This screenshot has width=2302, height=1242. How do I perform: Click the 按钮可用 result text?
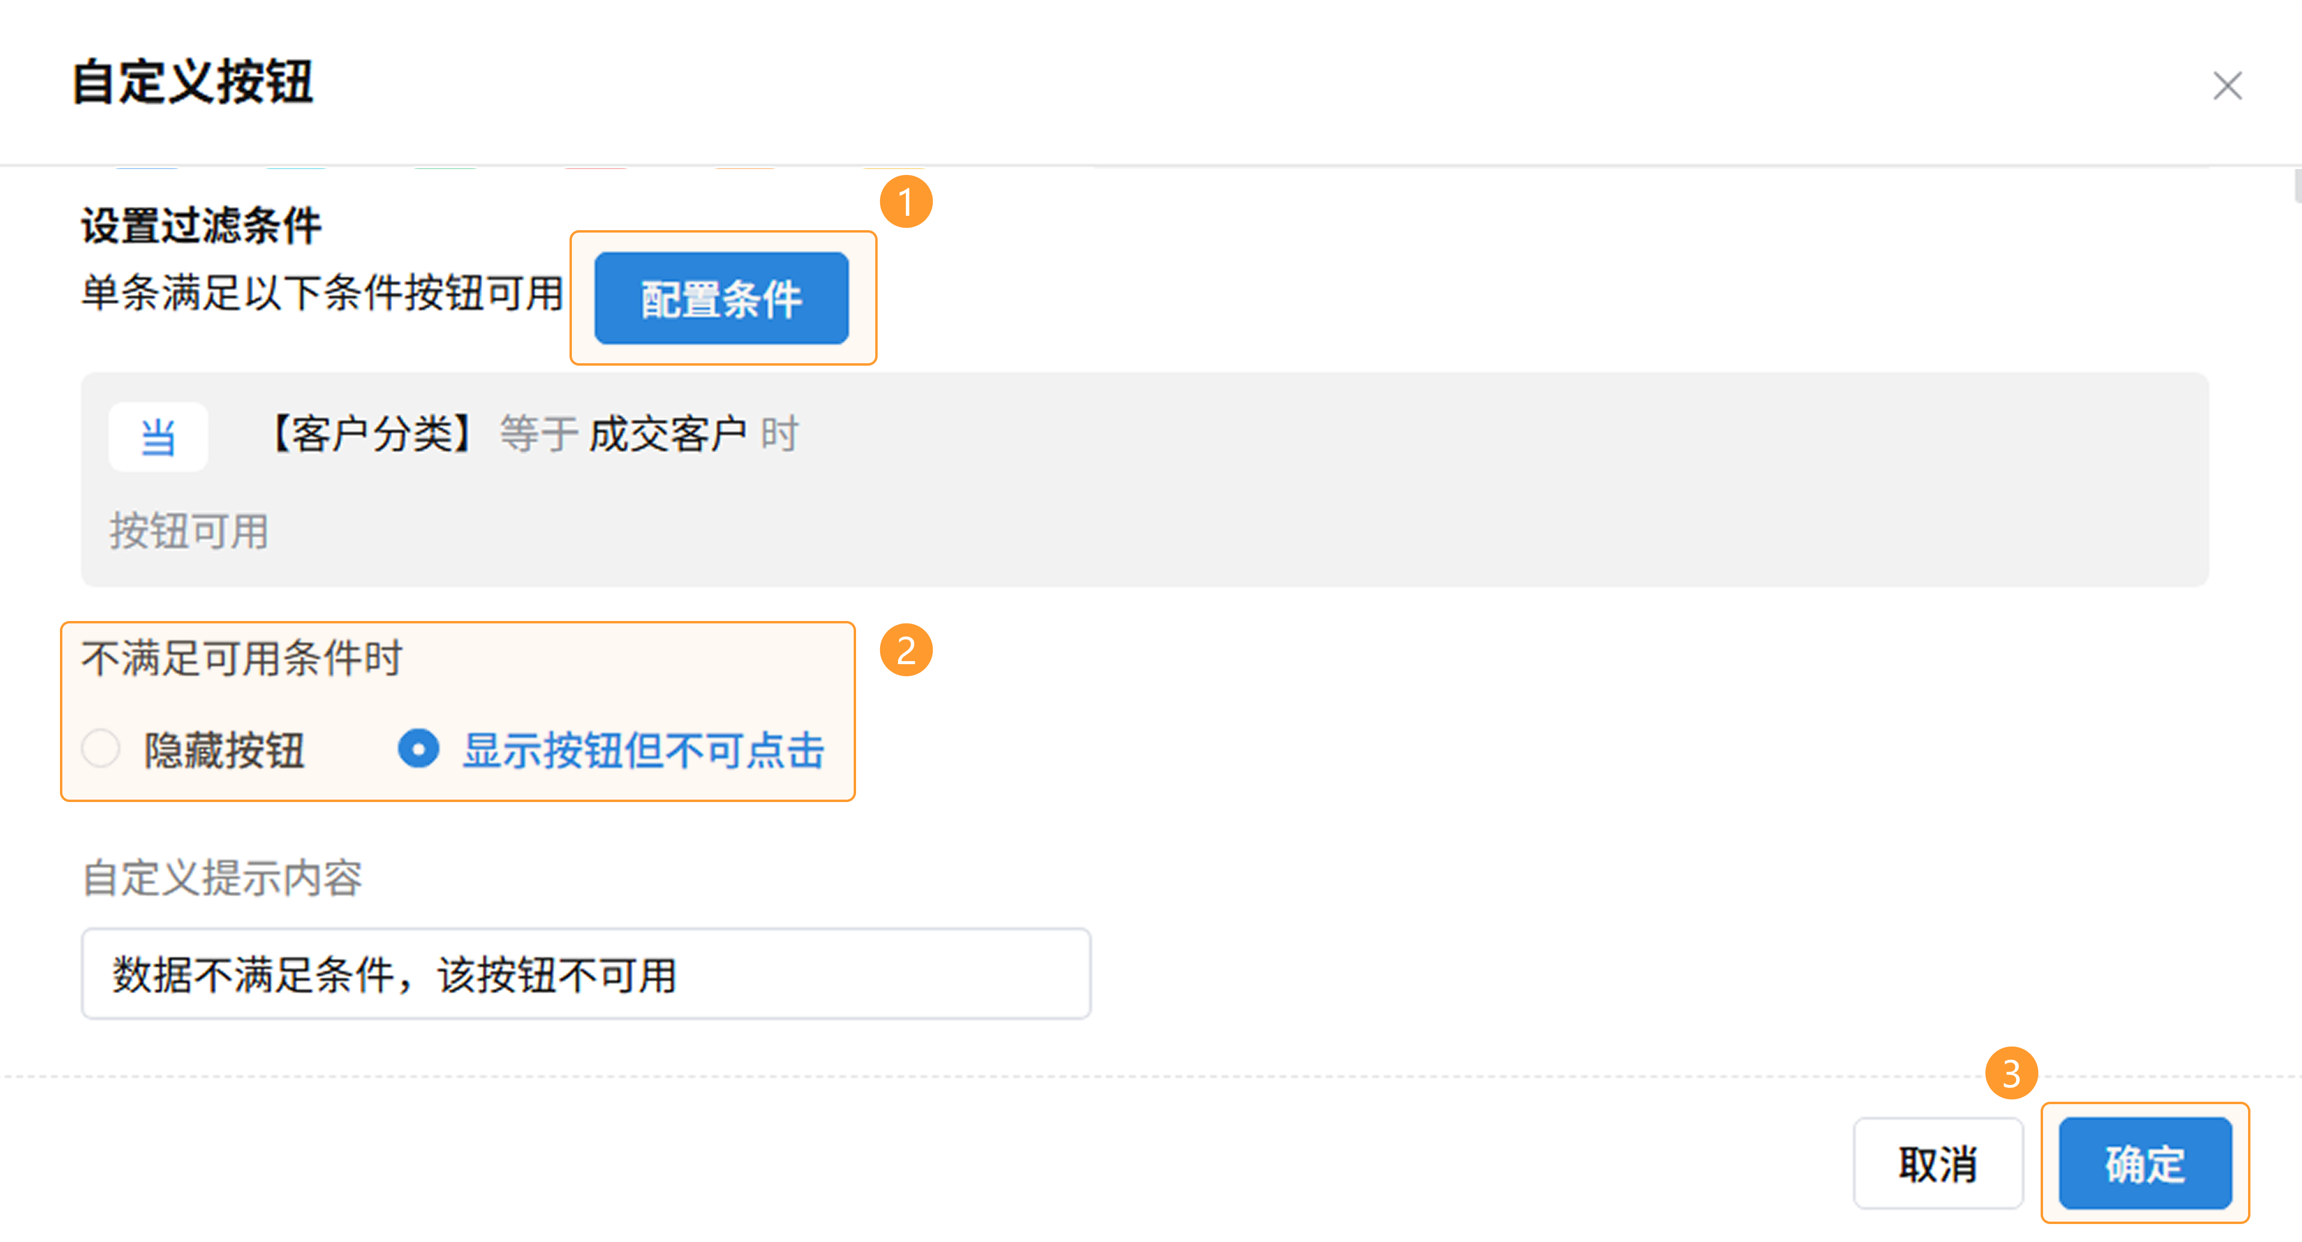point(189,532)
